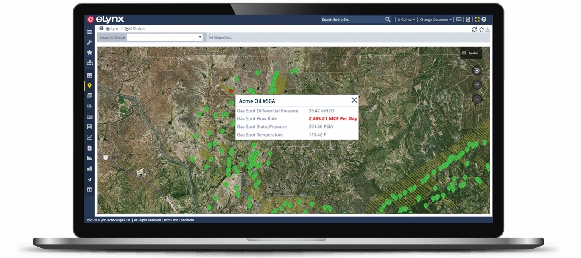Zoom in with the plus map control
The height and width of the screenshot is (258, 581).
click(477, 85)
